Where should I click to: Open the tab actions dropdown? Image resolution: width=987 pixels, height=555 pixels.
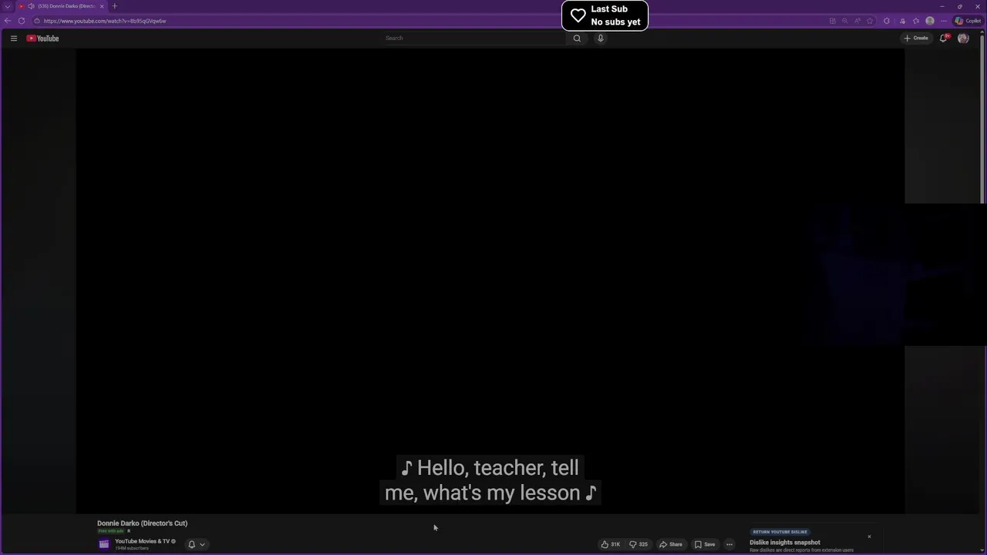[x=8, y=6]
